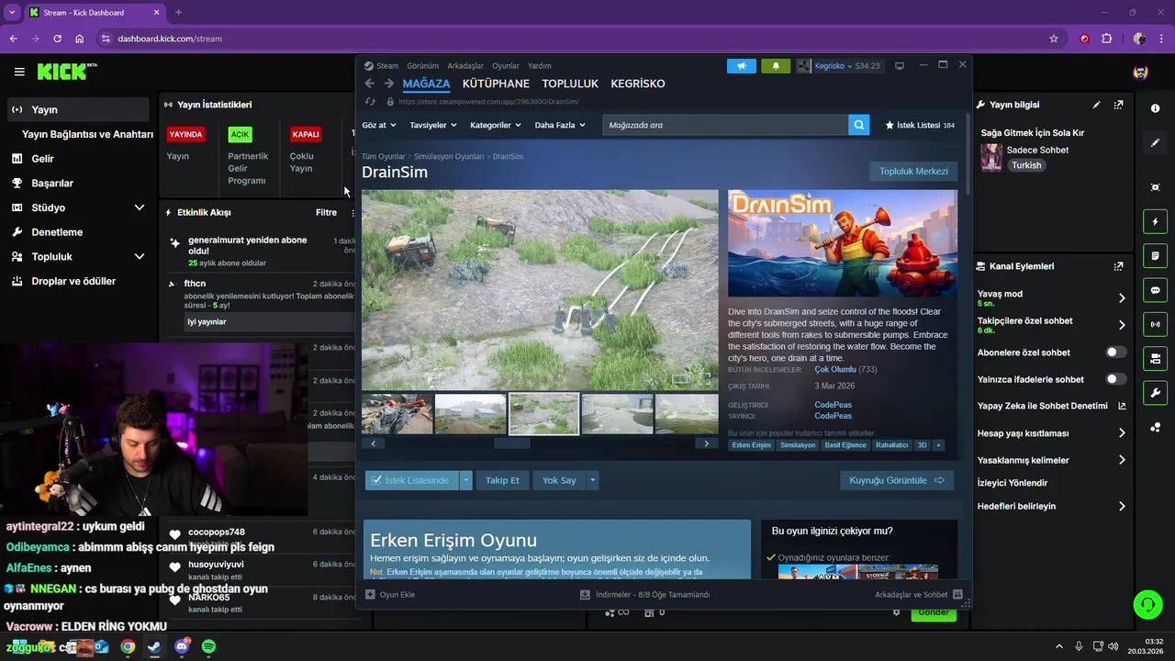This screenshot has height=661, width=1175.
Task: Open Göz at dropdown in Steam store
Action: pos(378,125)
